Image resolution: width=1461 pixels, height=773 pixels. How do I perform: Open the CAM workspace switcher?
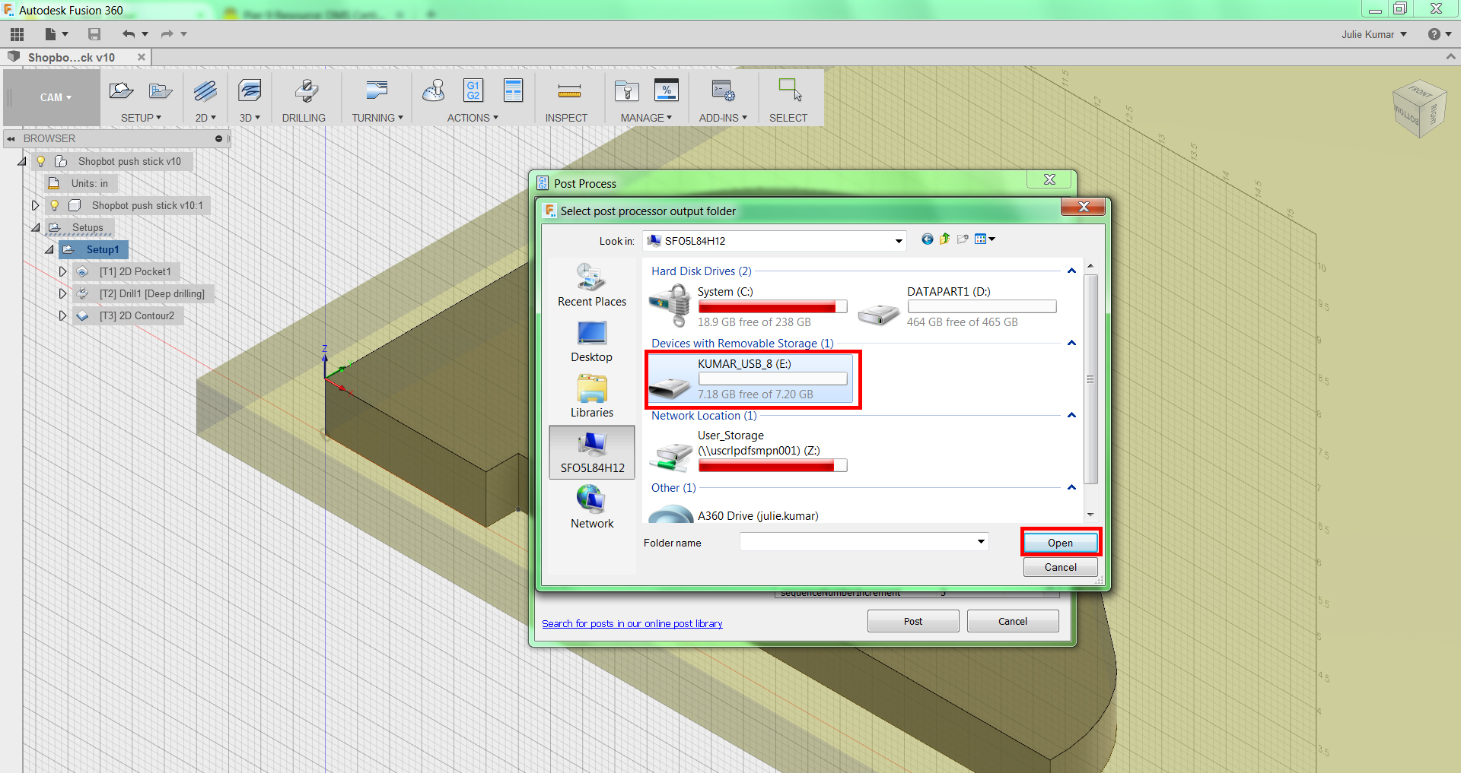[56, 97]
